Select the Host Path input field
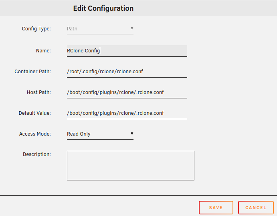The image size is (277, 216). (x=127, y=92)
